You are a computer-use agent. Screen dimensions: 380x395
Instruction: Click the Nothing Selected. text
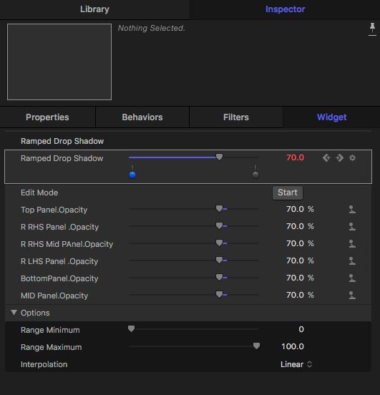(x=152, y=28)
